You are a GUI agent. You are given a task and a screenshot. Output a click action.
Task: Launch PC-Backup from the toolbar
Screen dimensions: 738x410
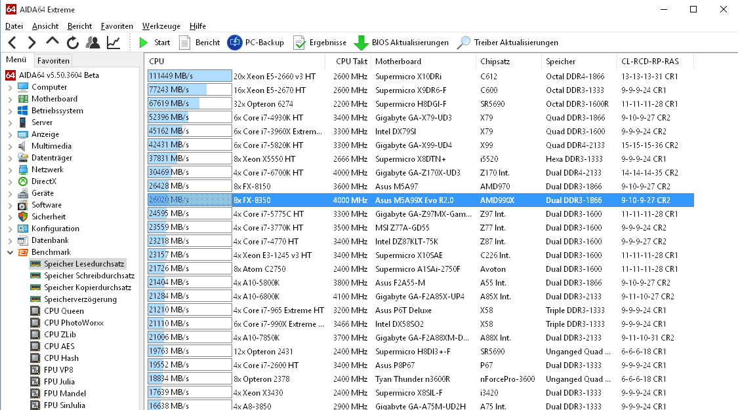pos(256,43)
